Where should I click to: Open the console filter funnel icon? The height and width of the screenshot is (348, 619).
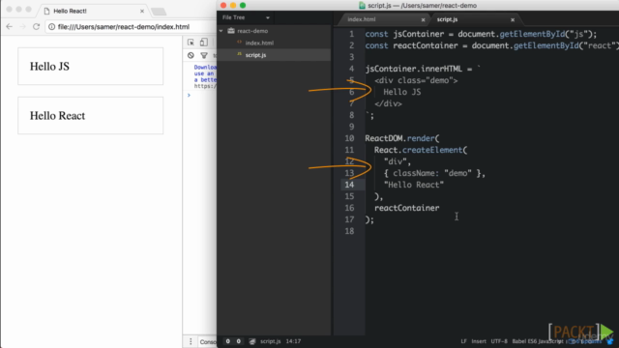204,56
